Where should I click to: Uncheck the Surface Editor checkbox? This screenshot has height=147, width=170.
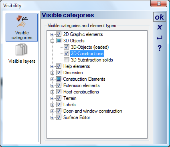pyautogui.click(x=59, y=117)
